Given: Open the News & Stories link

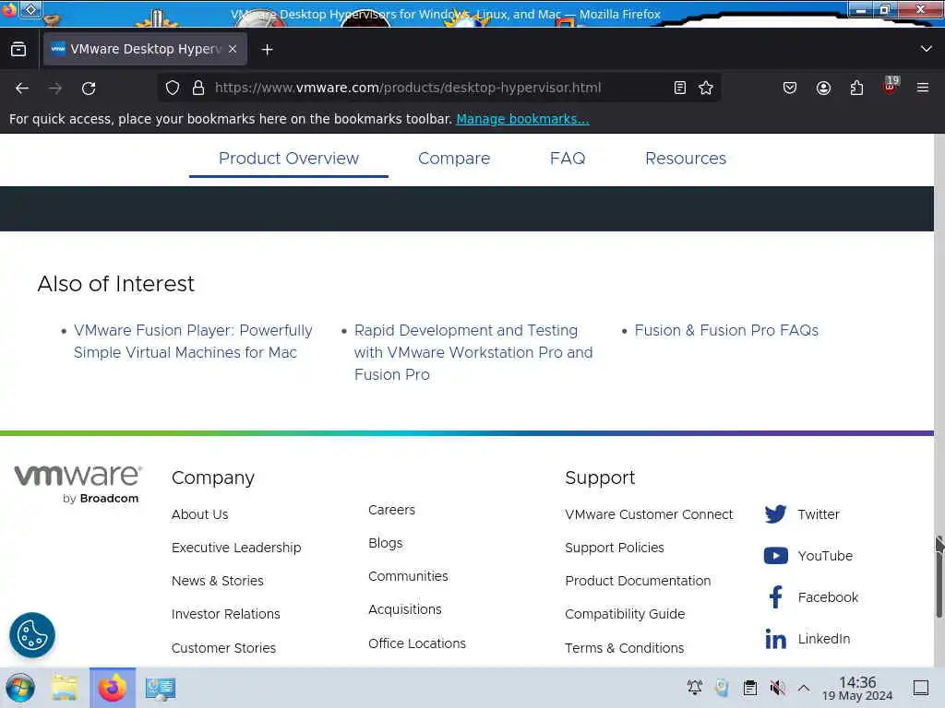Looking at the screenshot, I should click(218, 581).
